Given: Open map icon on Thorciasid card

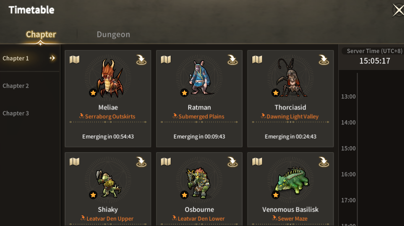Looking at the screenshot, I should 257,60.
